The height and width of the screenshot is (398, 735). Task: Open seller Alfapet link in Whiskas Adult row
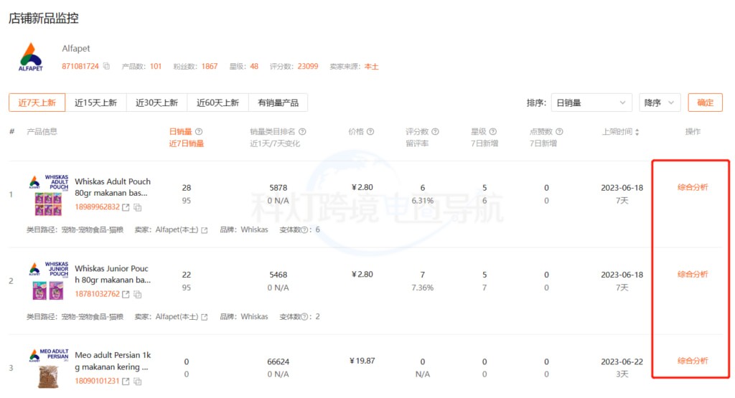pos(204,230)
